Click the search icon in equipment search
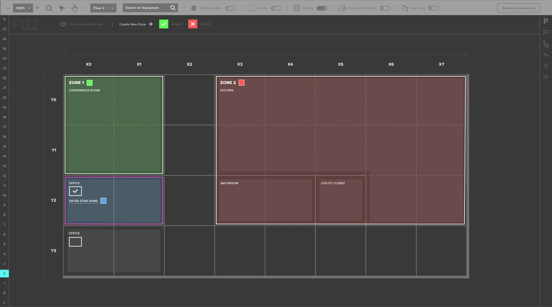This screenshot has height=307, width=552. (173, 8)
